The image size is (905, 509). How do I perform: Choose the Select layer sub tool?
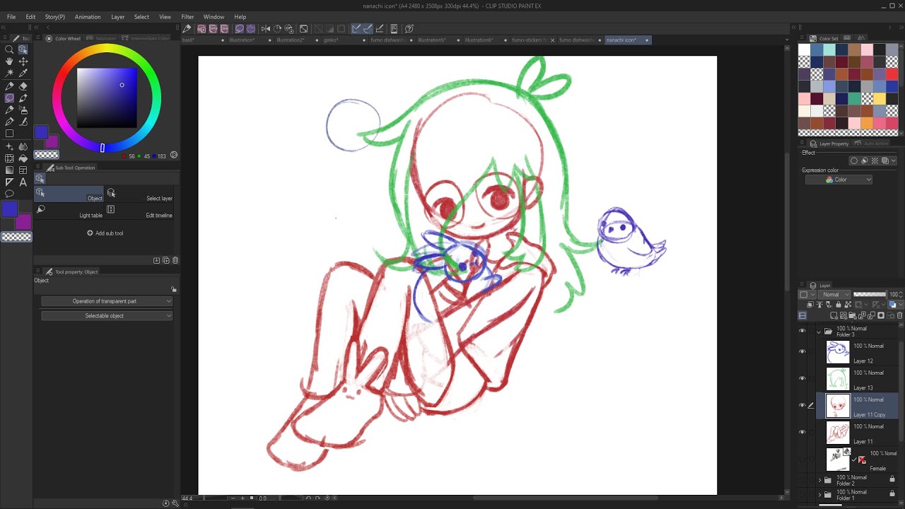pyautogui.click(x=140, y=194)
